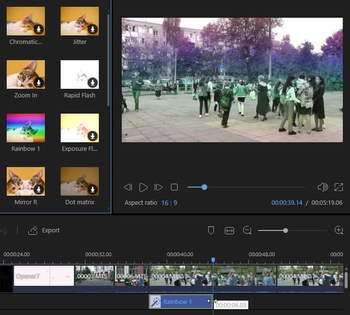Select the Rainbow 1 effect thumbnail
Screen dimensions: 350x315
point(26,128)
